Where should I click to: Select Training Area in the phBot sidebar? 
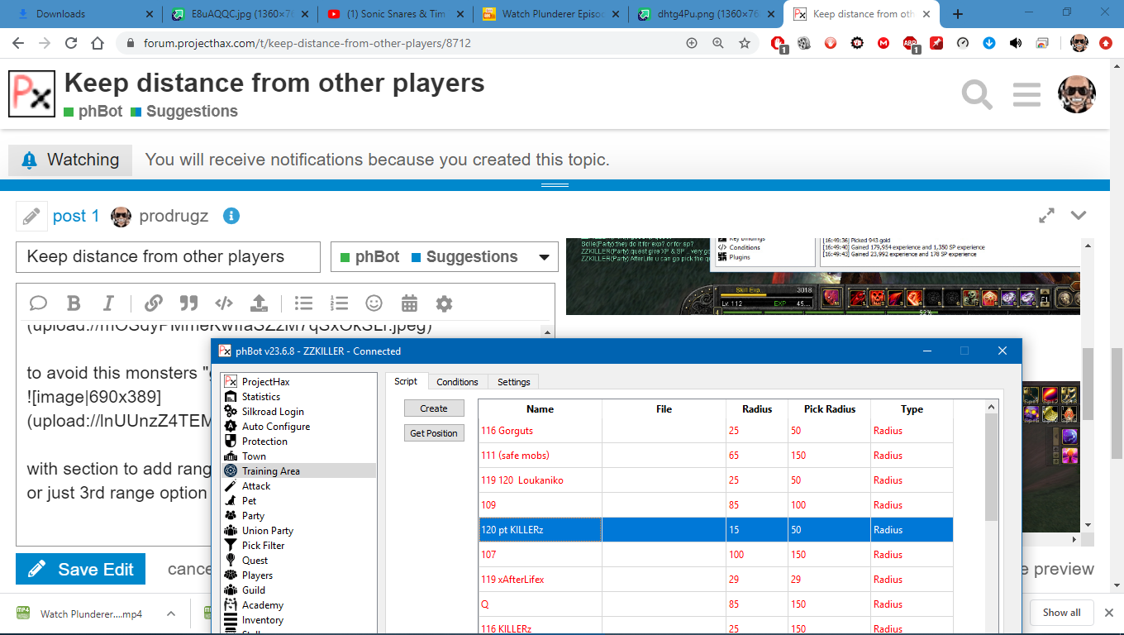270,471
